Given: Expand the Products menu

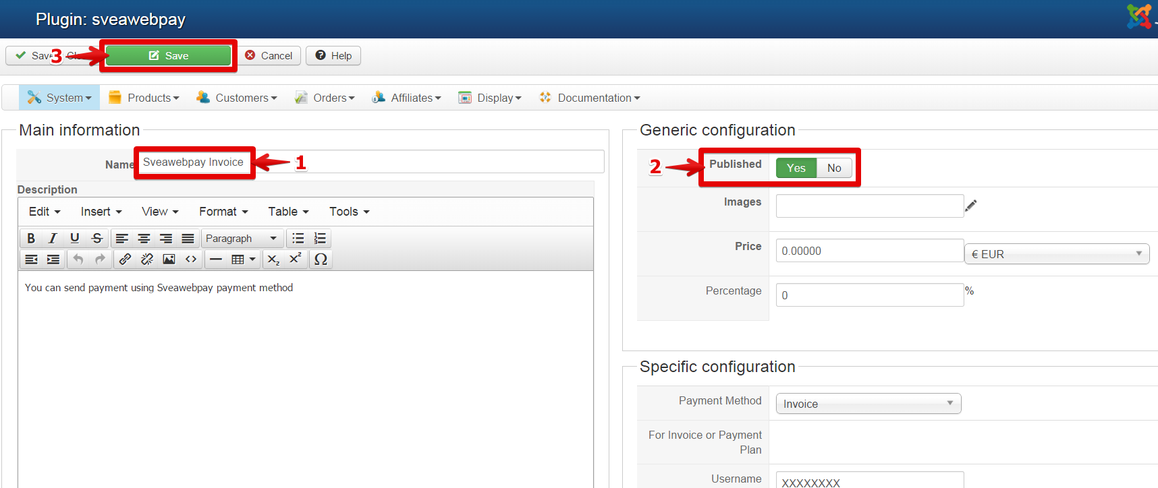Looking at the screenshot, I should [x=144, y=98].
